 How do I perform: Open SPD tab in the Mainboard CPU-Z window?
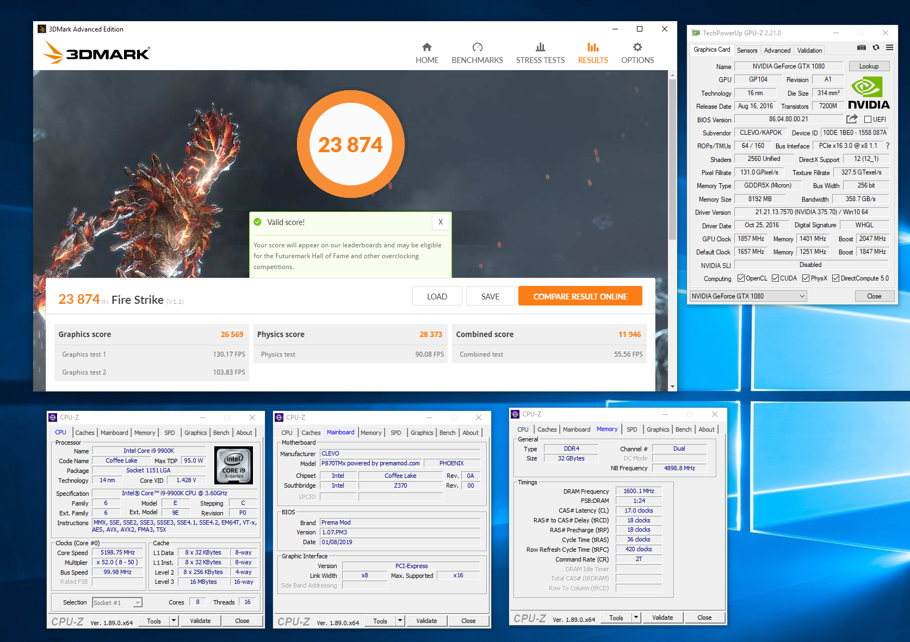click(x=395, y=433)
